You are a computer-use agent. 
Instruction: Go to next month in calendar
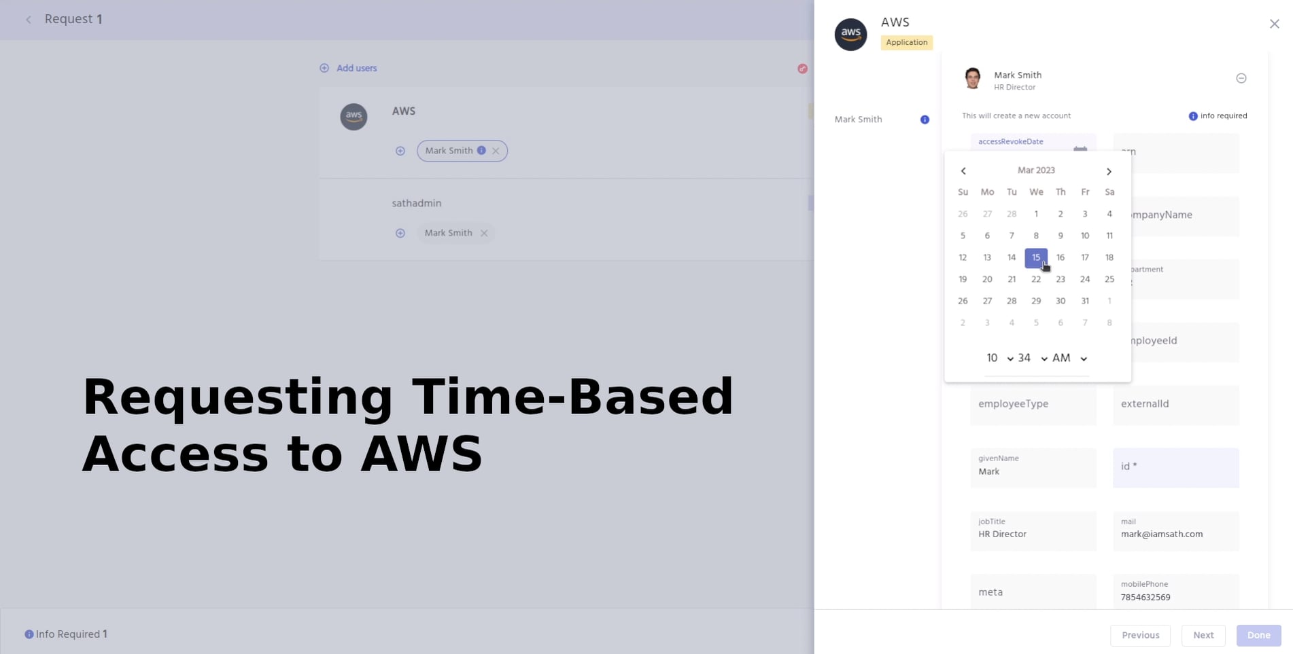pyautogui.click(x=1109, y=171)
